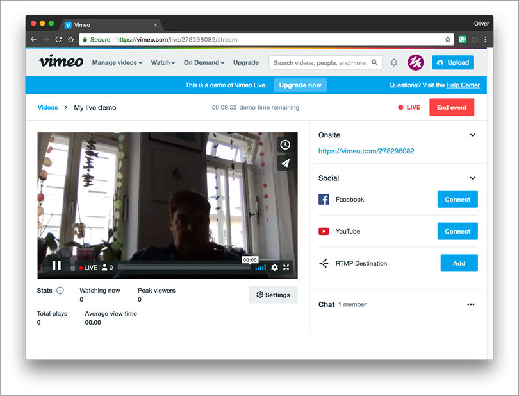Click the 'Total plays' stat label

point(52,314)
